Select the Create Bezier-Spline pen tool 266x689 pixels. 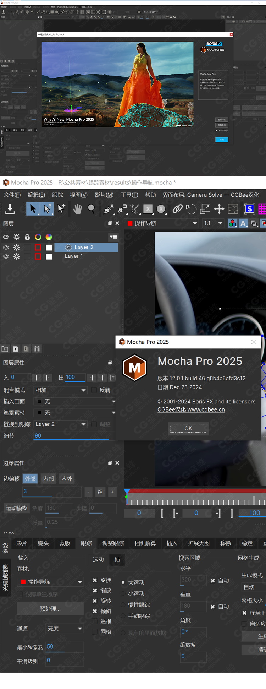click(x=122, y=209)
